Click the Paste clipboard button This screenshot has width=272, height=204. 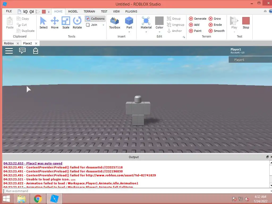pos(10,23)
